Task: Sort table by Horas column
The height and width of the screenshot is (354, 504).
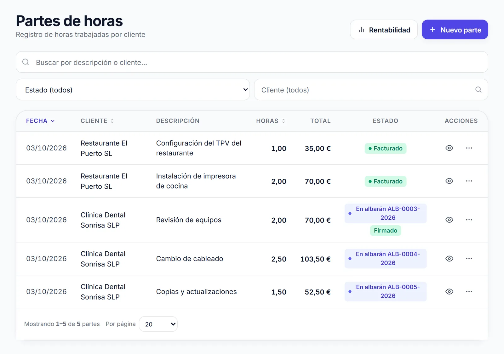Action: [x=271, y=121]
